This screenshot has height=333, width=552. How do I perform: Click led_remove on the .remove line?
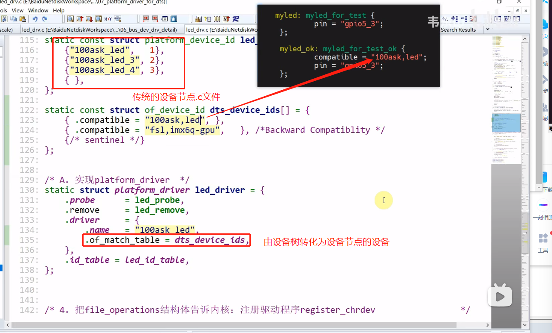pos(160,210)
